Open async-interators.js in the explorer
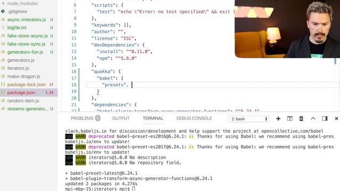 (x=27, y=20)
